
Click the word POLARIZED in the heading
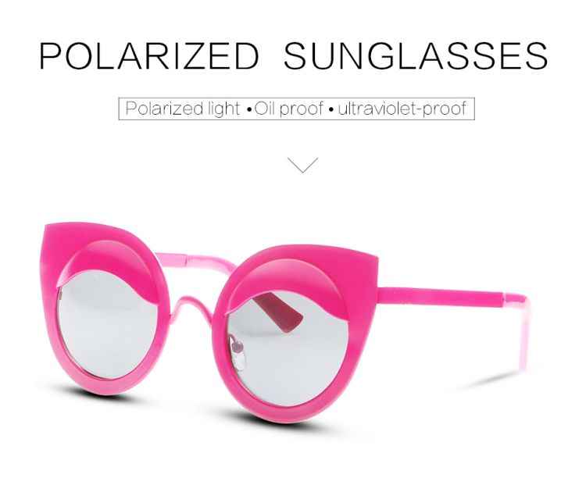pyautogui.click(x=149, y=56)
